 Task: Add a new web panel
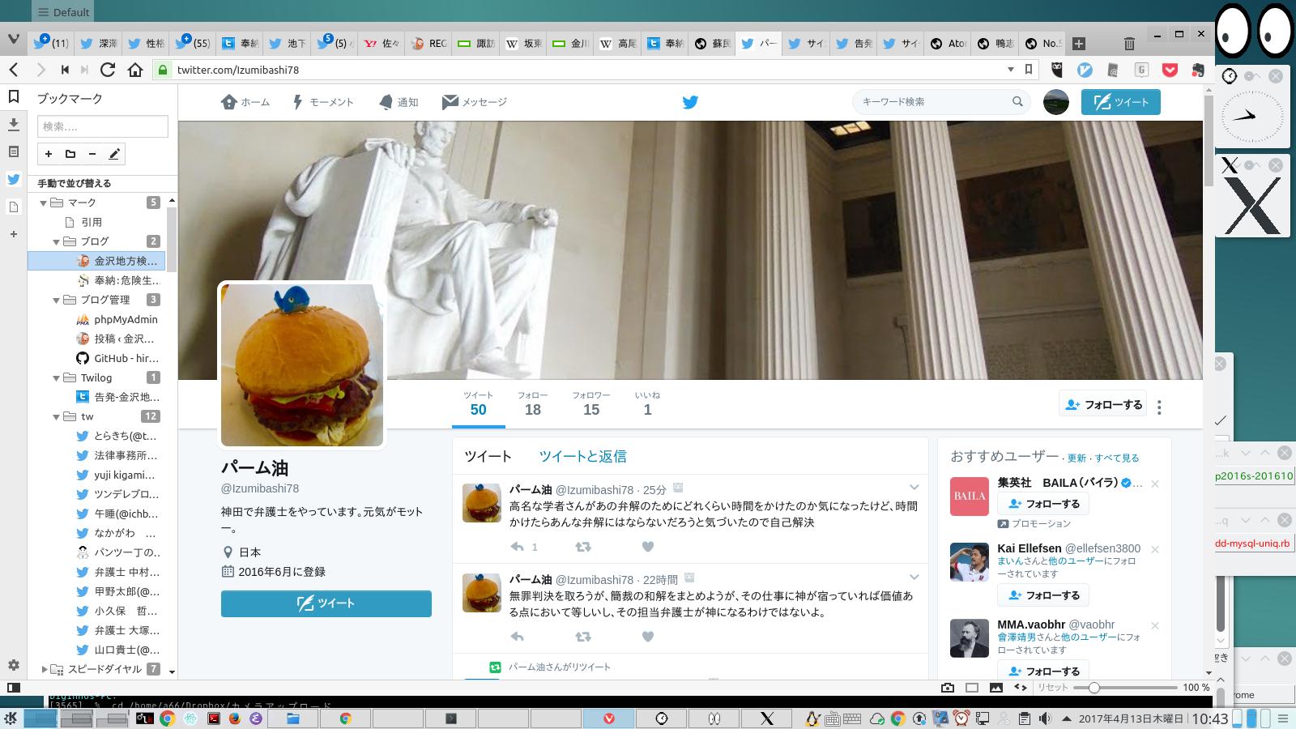[x=14, y=235]
